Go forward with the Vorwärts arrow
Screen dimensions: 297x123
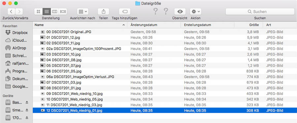19,12
